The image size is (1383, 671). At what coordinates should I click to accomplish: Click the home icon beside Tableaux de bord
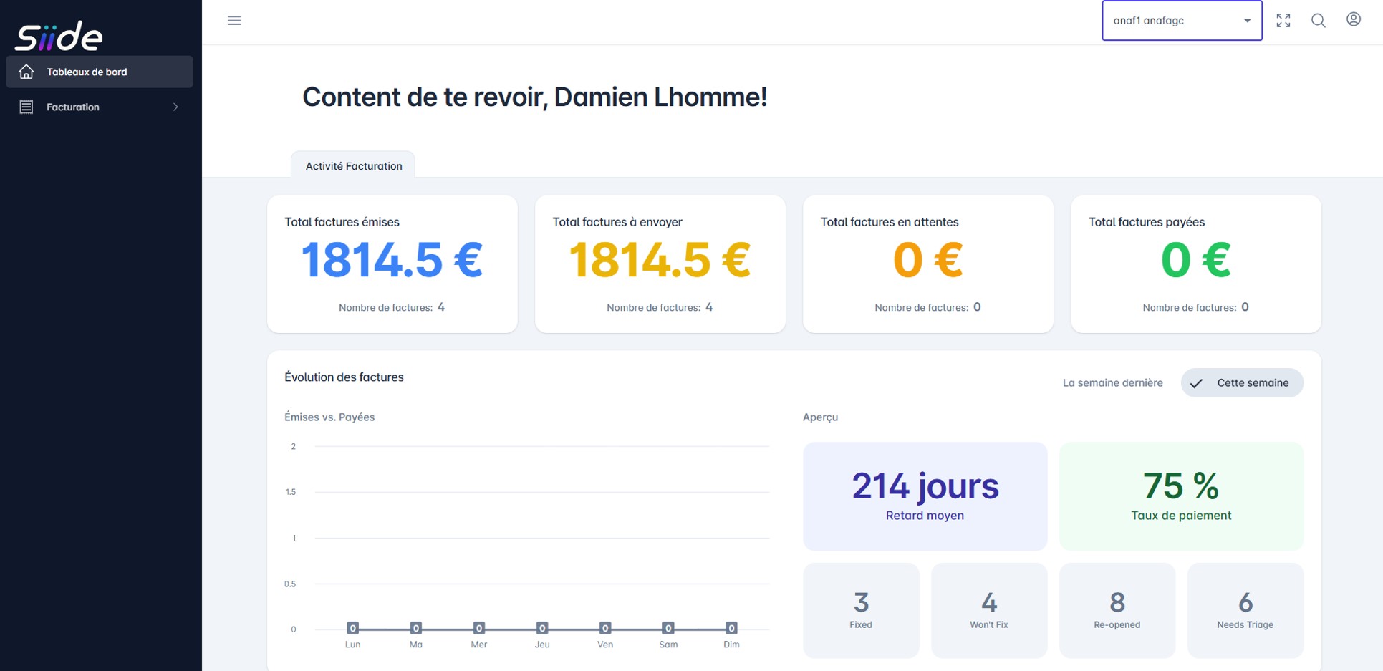[x=26, y=72]
